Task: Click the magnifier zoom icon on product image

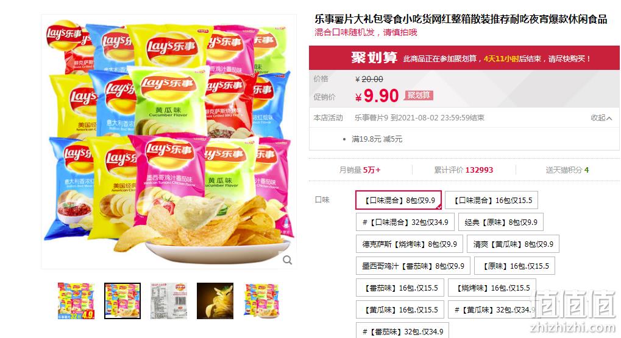Action: click(x=288, y=260)
